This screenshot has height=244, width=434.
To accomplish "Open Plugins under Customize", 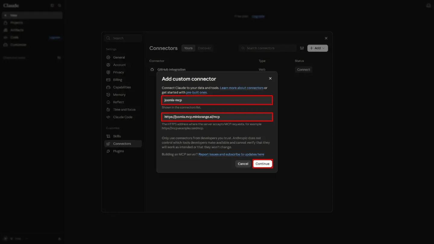I will [x=123, y=151].
